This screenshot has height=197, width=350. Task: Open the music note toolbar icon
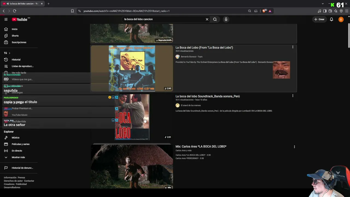[319, 11]
